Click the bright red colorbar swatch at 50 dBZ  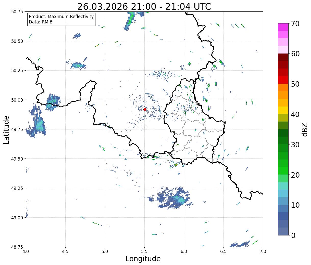tap(283, 80)
